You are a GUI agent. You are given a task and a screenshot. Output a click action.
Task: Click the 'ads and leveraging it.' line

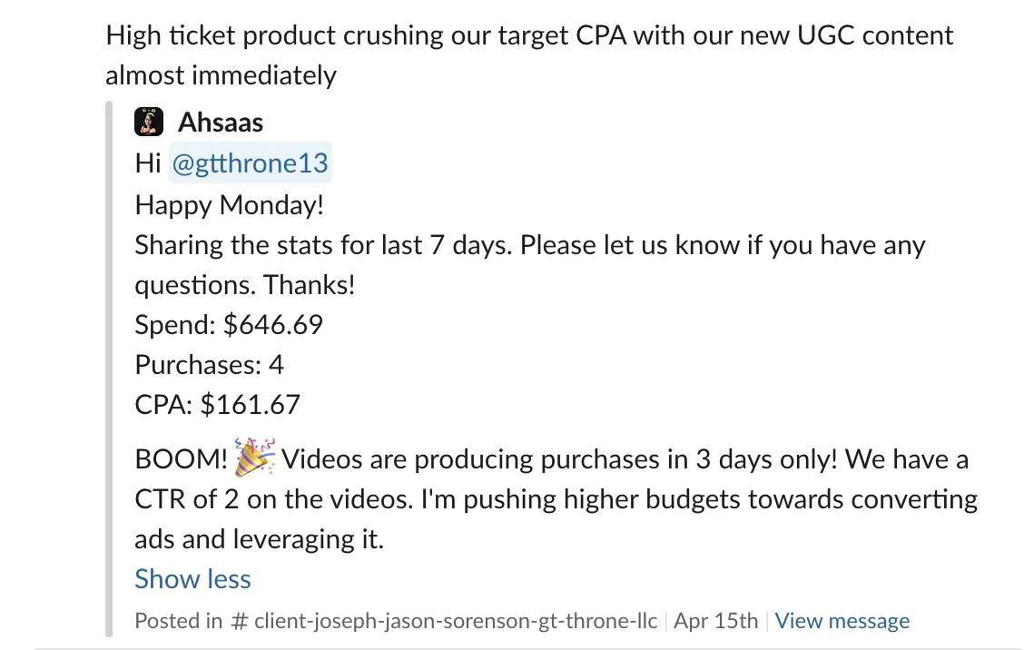[260, 539]
